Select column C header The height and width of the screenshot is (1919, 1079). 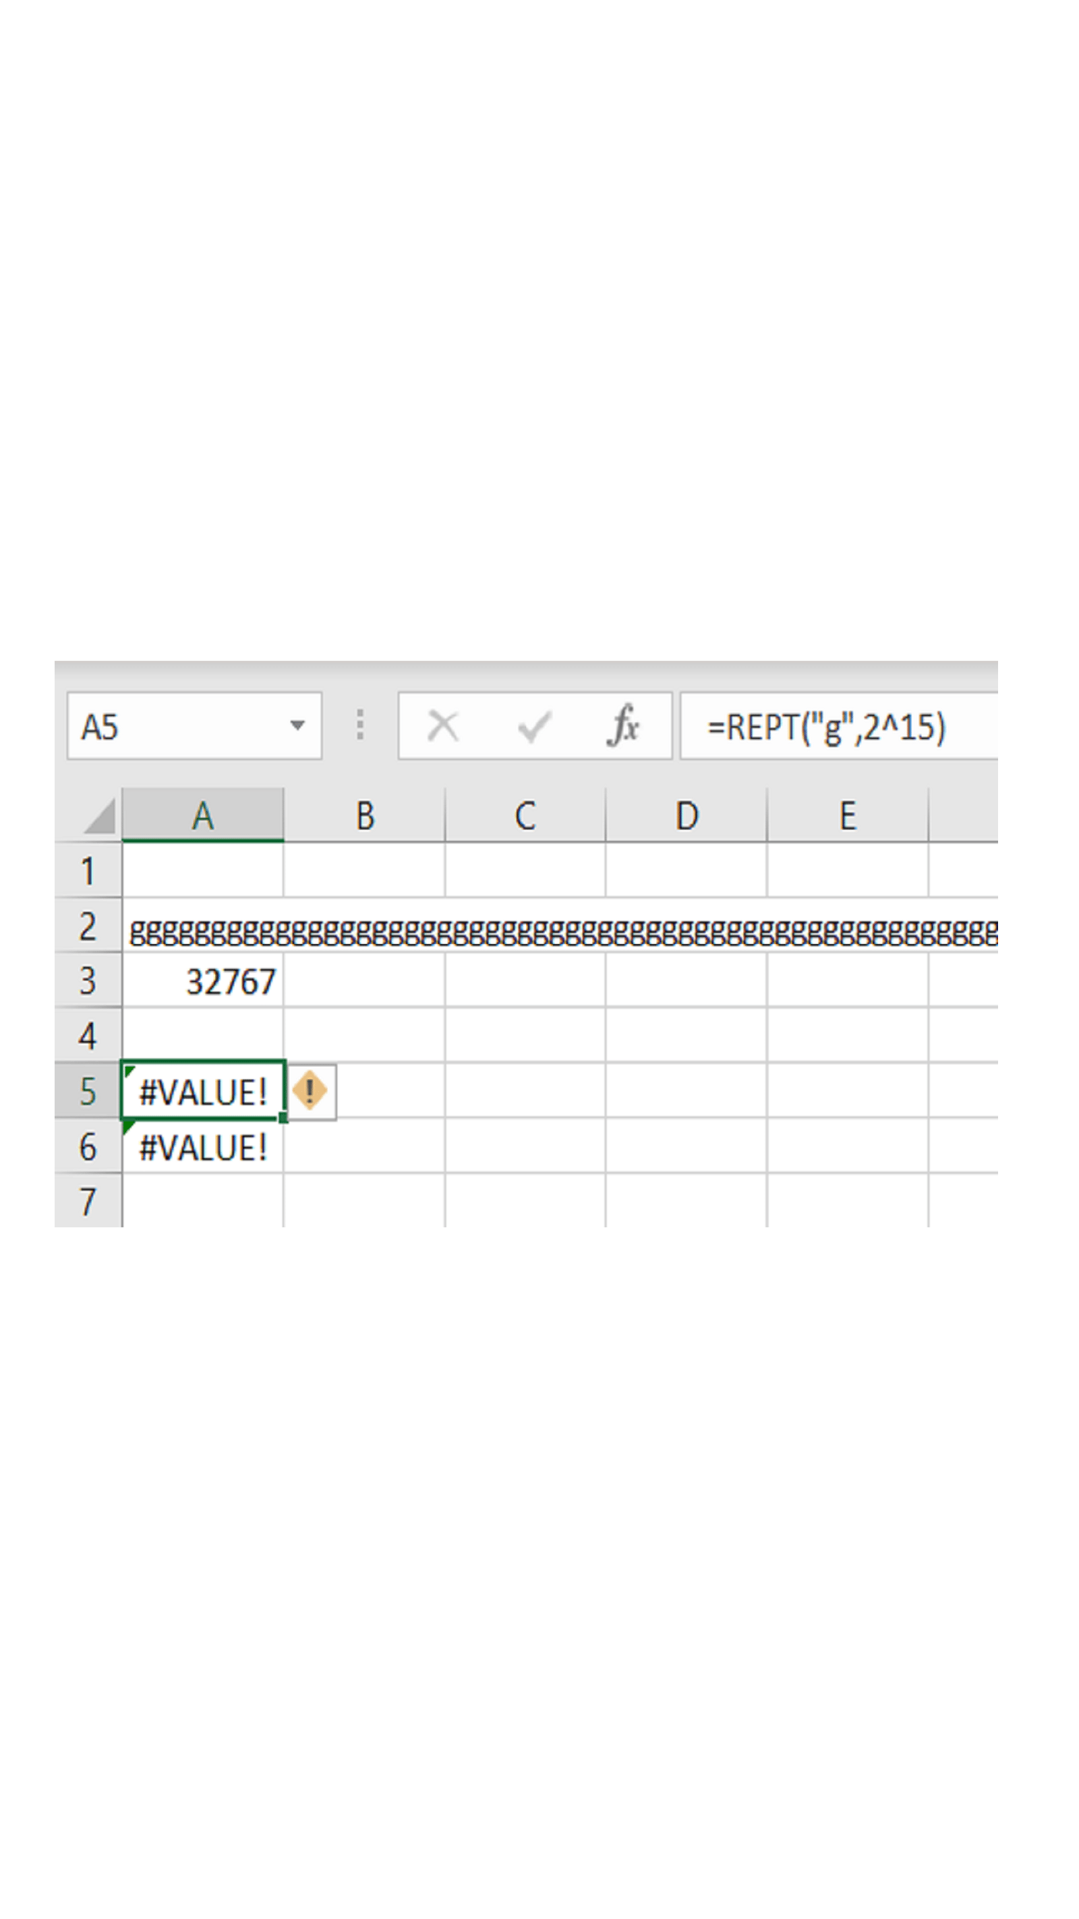point(525,816)
